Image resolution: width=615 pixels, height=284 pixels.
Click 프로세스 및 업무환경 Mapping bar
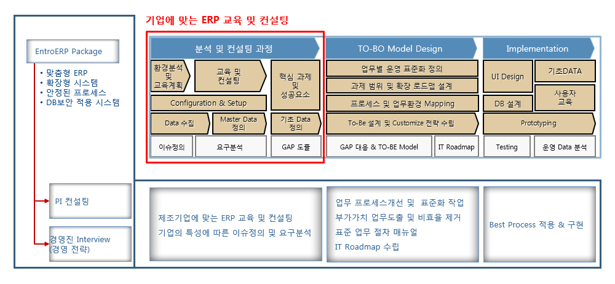click(402, 103)
